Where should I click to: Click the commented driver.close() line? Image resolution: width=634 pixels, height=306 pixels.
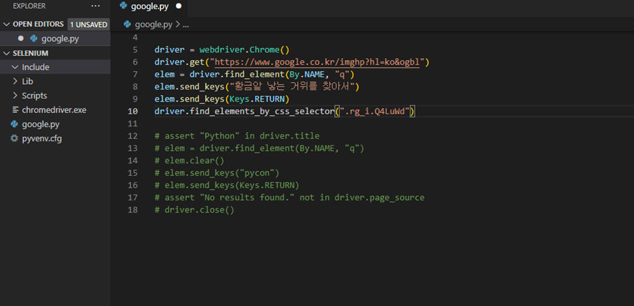click(x=194, y=210)
